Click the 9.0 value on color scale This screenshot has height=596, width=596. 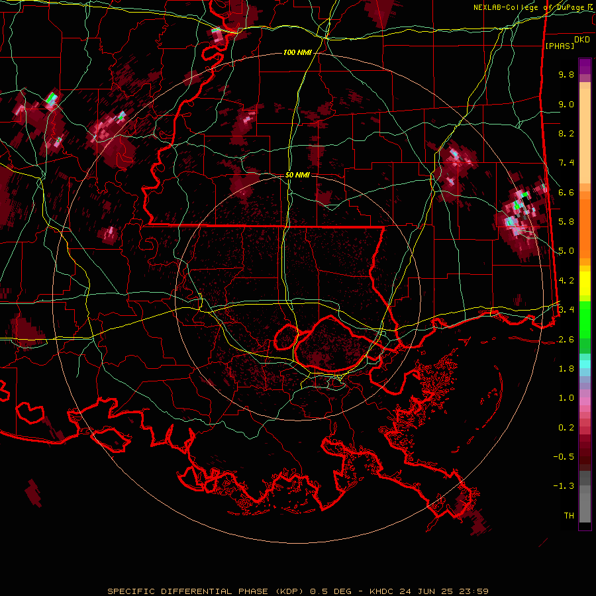pyautogui.click(x=566, y=104)
